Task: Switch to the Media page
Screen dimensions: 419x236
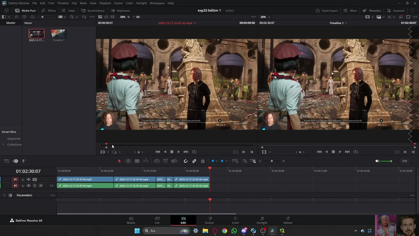Action: [x=131, y=220]
